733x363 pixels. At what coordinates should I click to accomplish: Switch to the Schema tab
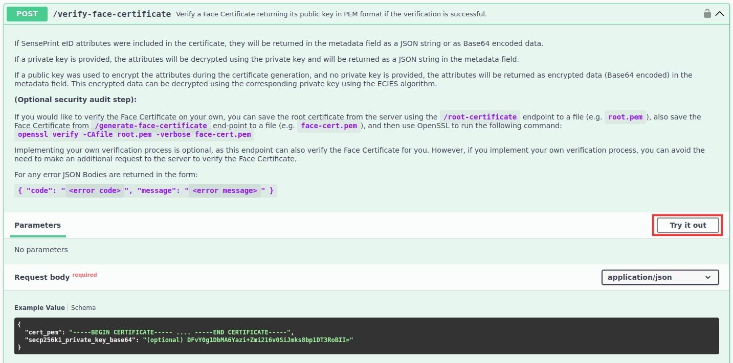pyautogui.click(x=83, y=307)
